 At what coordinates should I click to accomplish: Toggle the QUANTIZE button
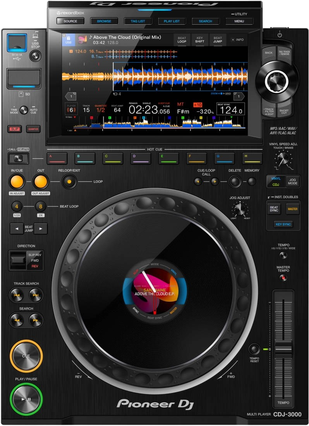click(33, 129)
